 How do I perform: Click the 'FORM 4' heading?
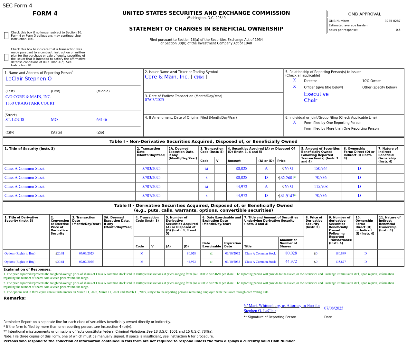point(45,14)
